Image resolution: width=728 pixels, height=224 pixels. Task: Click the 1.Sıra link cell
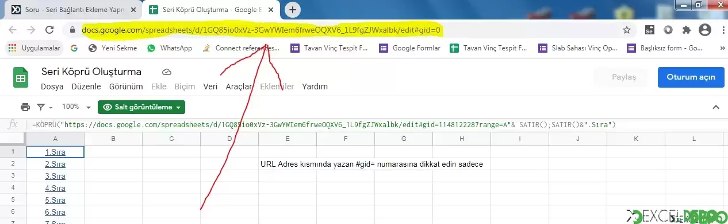[x=55, y=152]
